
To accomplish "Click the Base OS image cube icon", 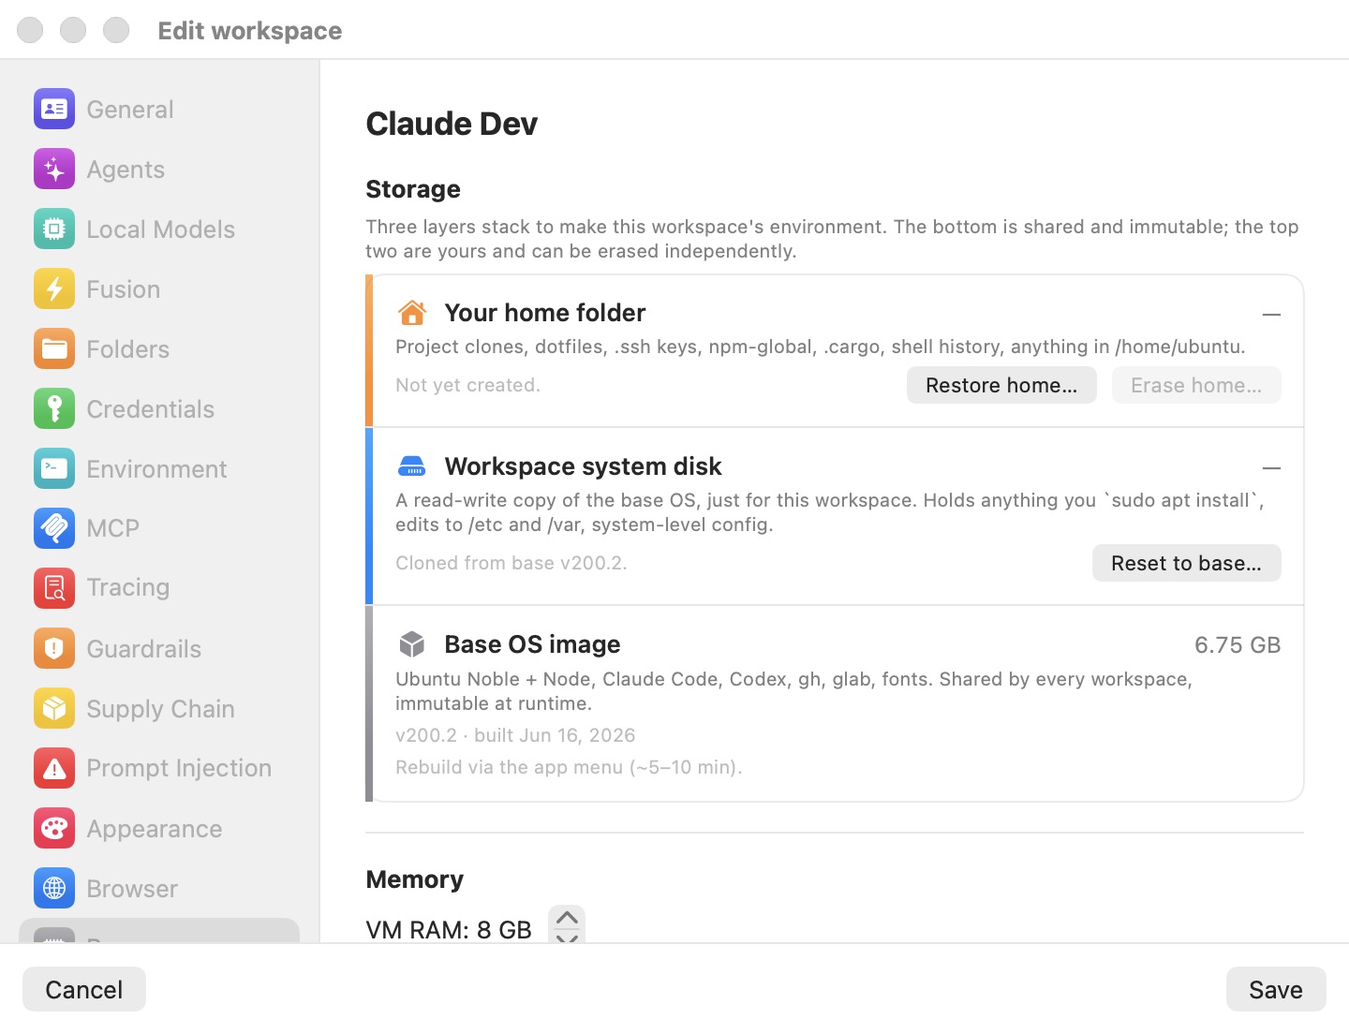I will 412,643.
